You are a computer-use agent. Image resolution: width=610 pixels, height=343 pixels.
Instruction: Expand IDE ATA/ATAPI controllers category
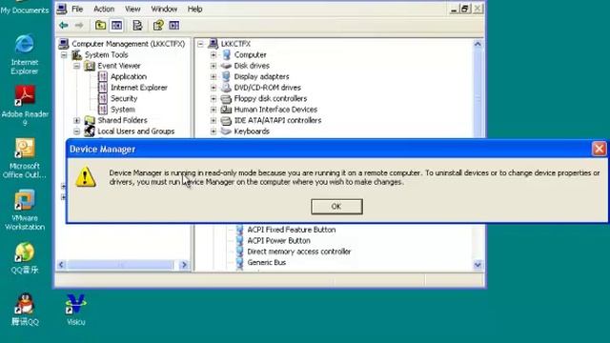coord(213,121)
